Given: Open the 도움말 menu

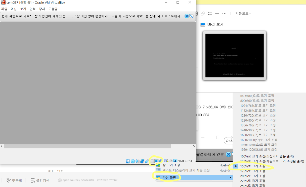Looking at the screenshot, I should [53, 9].
